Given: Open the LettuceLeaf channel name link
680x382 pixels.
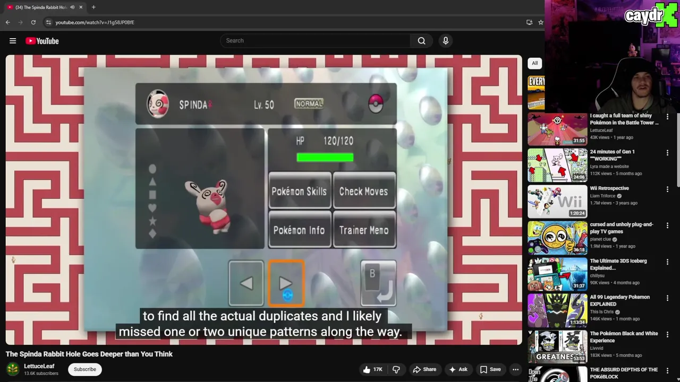Looking at the screenshot, I should coord(39,366).
